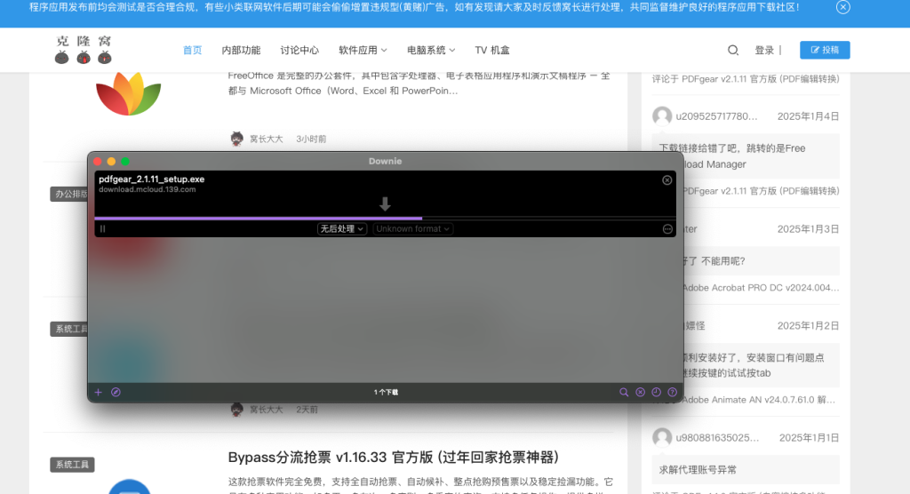Image resolution: width=910 pixels, height=494 pixels.
Task: Search downloads with Downie's magnifier icon
Action: [x=624, y=393]
